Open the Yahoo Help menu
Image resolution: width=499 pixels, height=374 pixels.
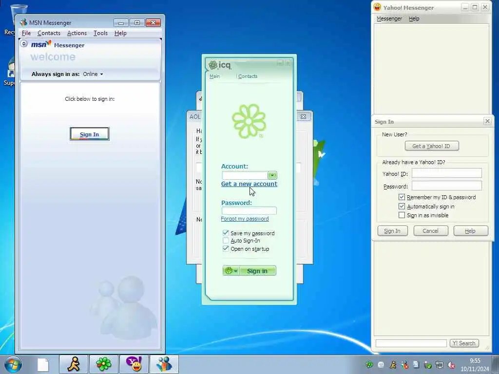pos(414,19)
